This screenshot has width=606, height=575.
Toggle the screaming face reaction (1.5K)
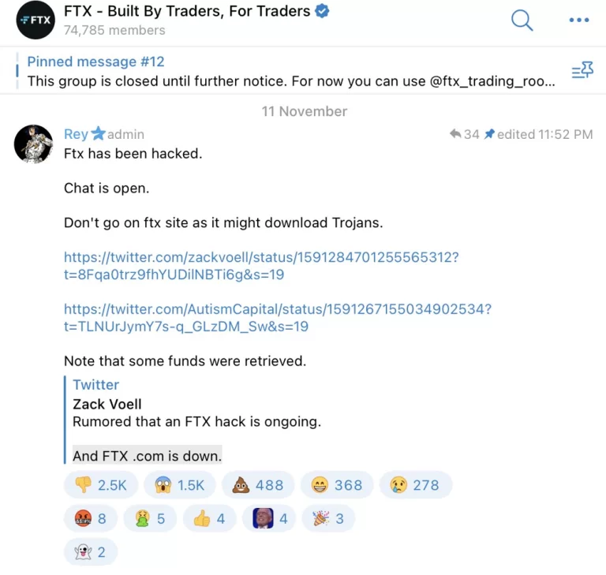tap(179, 485)
